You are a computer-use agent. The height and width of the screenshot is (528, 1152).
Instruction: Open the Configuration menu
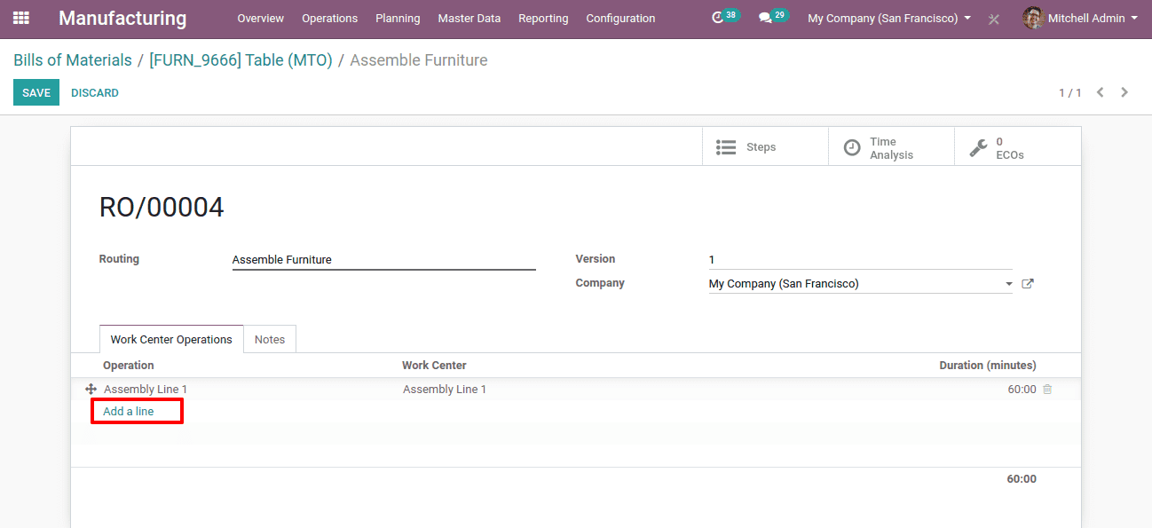point(621,18)
